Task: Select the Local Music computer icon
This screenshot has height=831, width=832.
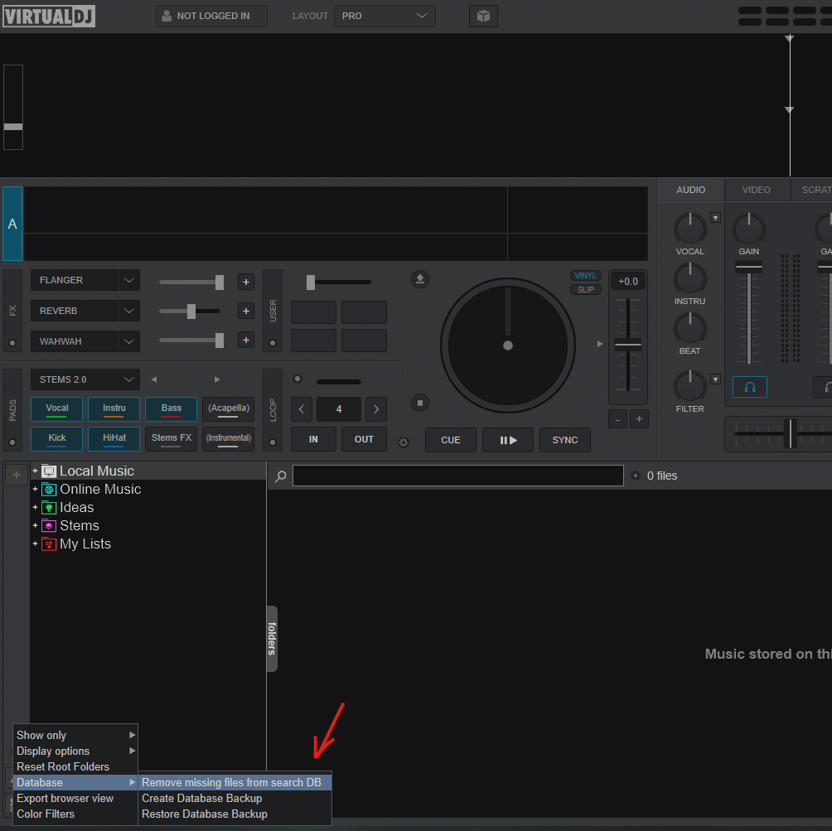Action: click(x=49, y=471)
